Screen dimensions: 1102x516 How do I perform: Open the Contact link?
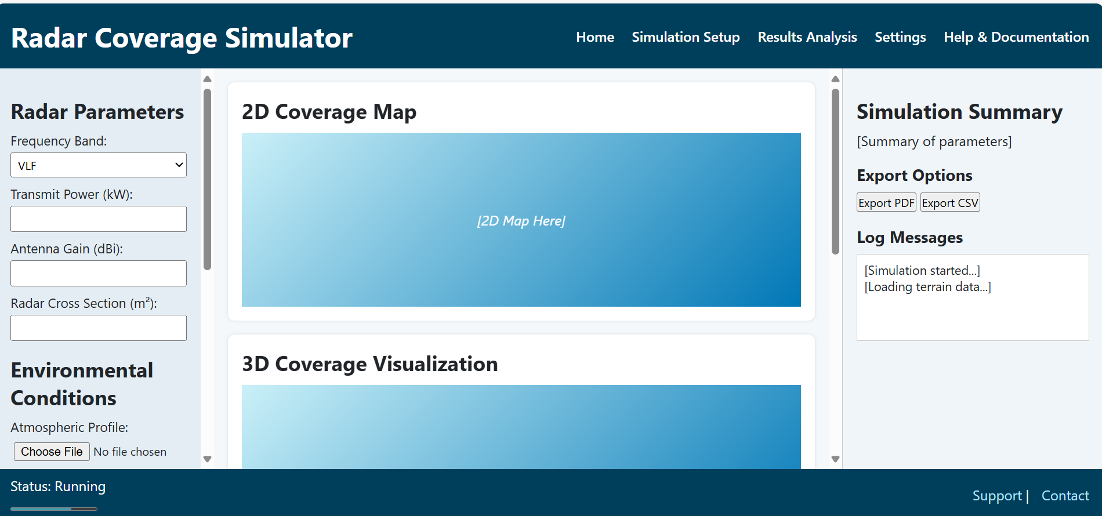[1065, 496]
